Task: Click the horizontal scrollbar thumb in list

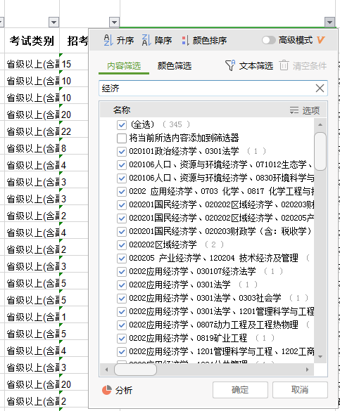Action: [135, 370]
